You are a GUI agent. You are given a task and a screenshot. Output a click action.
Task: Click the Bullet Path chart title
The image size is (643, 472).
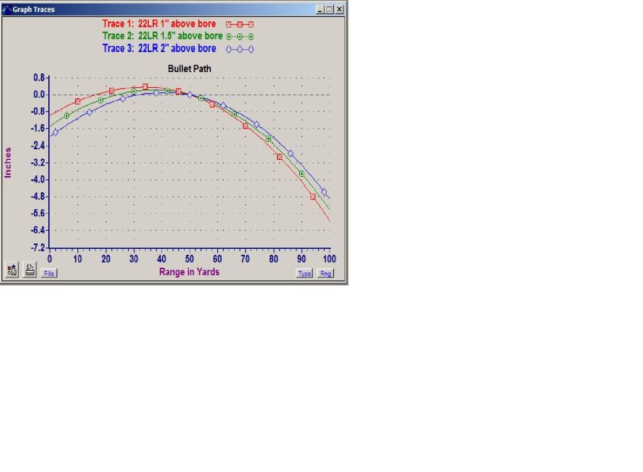189,67
